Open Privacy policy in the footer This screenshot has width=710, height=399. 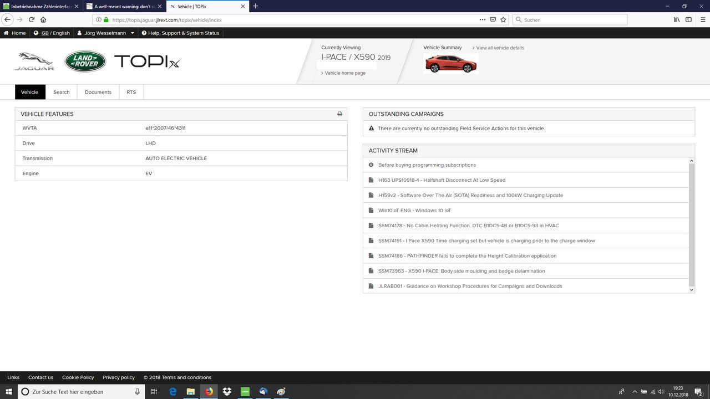click(x=119, y=377)
